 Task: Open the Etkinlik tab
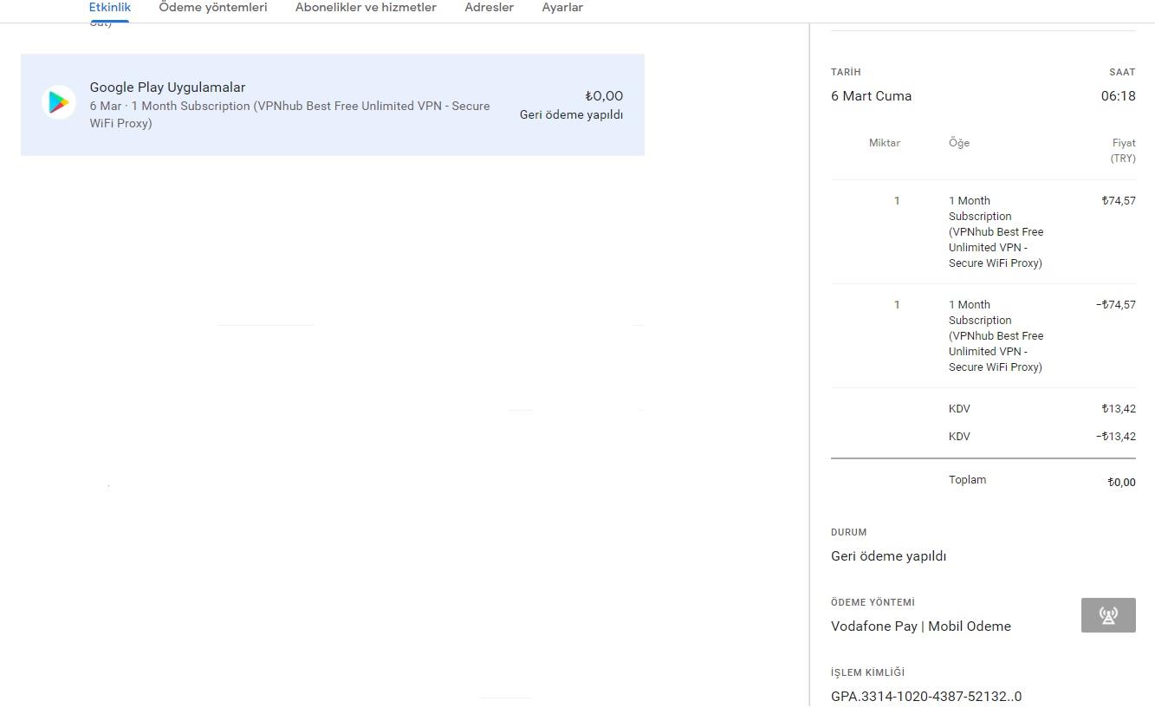[x=110, y=8]
